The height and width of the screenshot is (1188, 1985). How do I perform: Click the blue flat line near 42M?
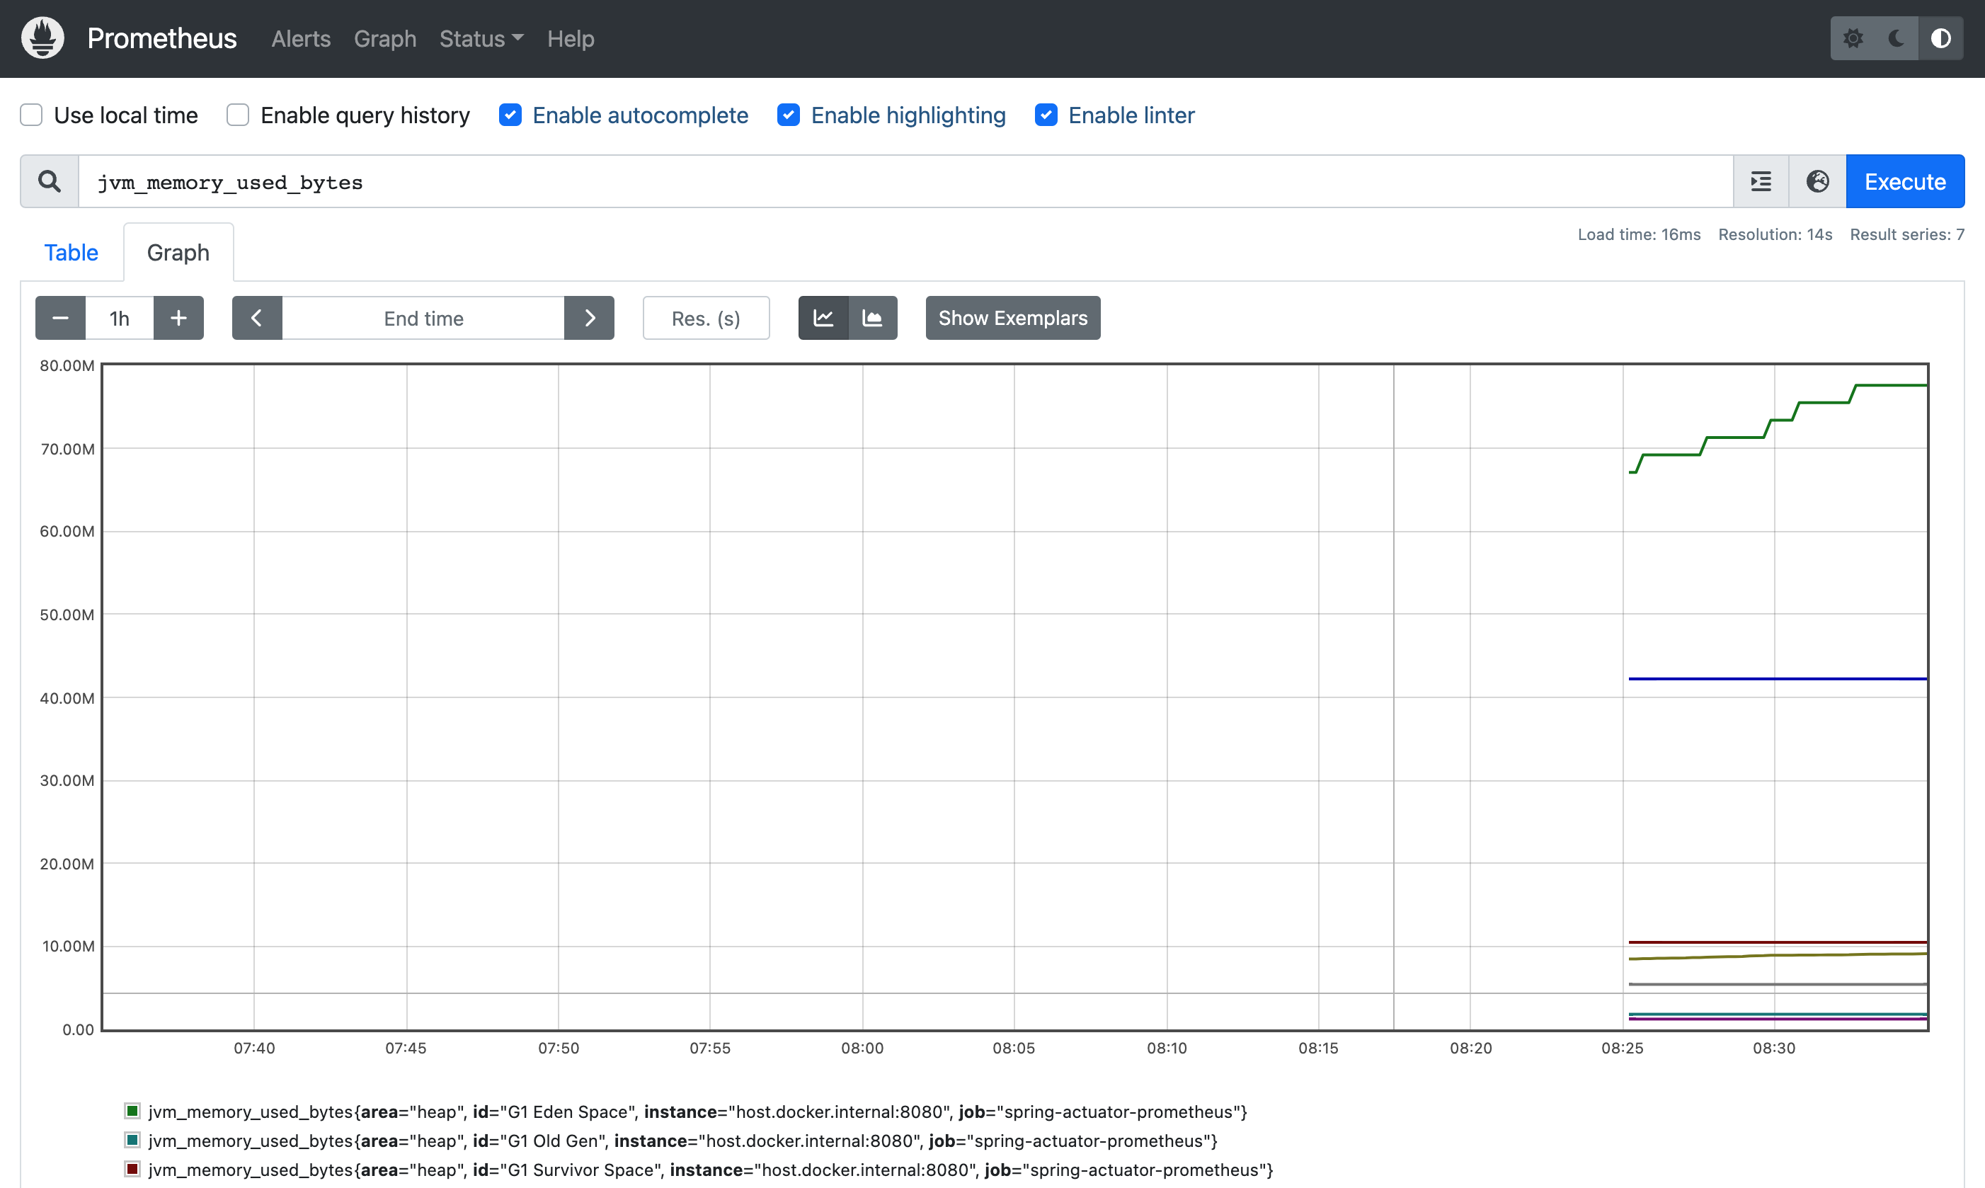click(1777, 679)
